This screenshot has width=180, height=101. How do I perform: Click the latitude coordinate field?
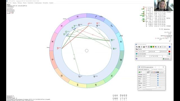(144, 56)
